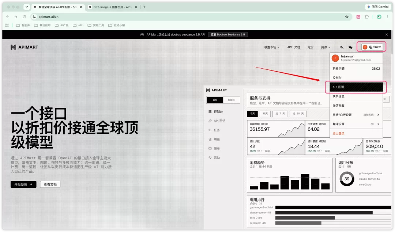Image resolution: width=395 pixels, height=232 pixels.
Task: Select 微信客服 in account menu
Action: (356, 106)
